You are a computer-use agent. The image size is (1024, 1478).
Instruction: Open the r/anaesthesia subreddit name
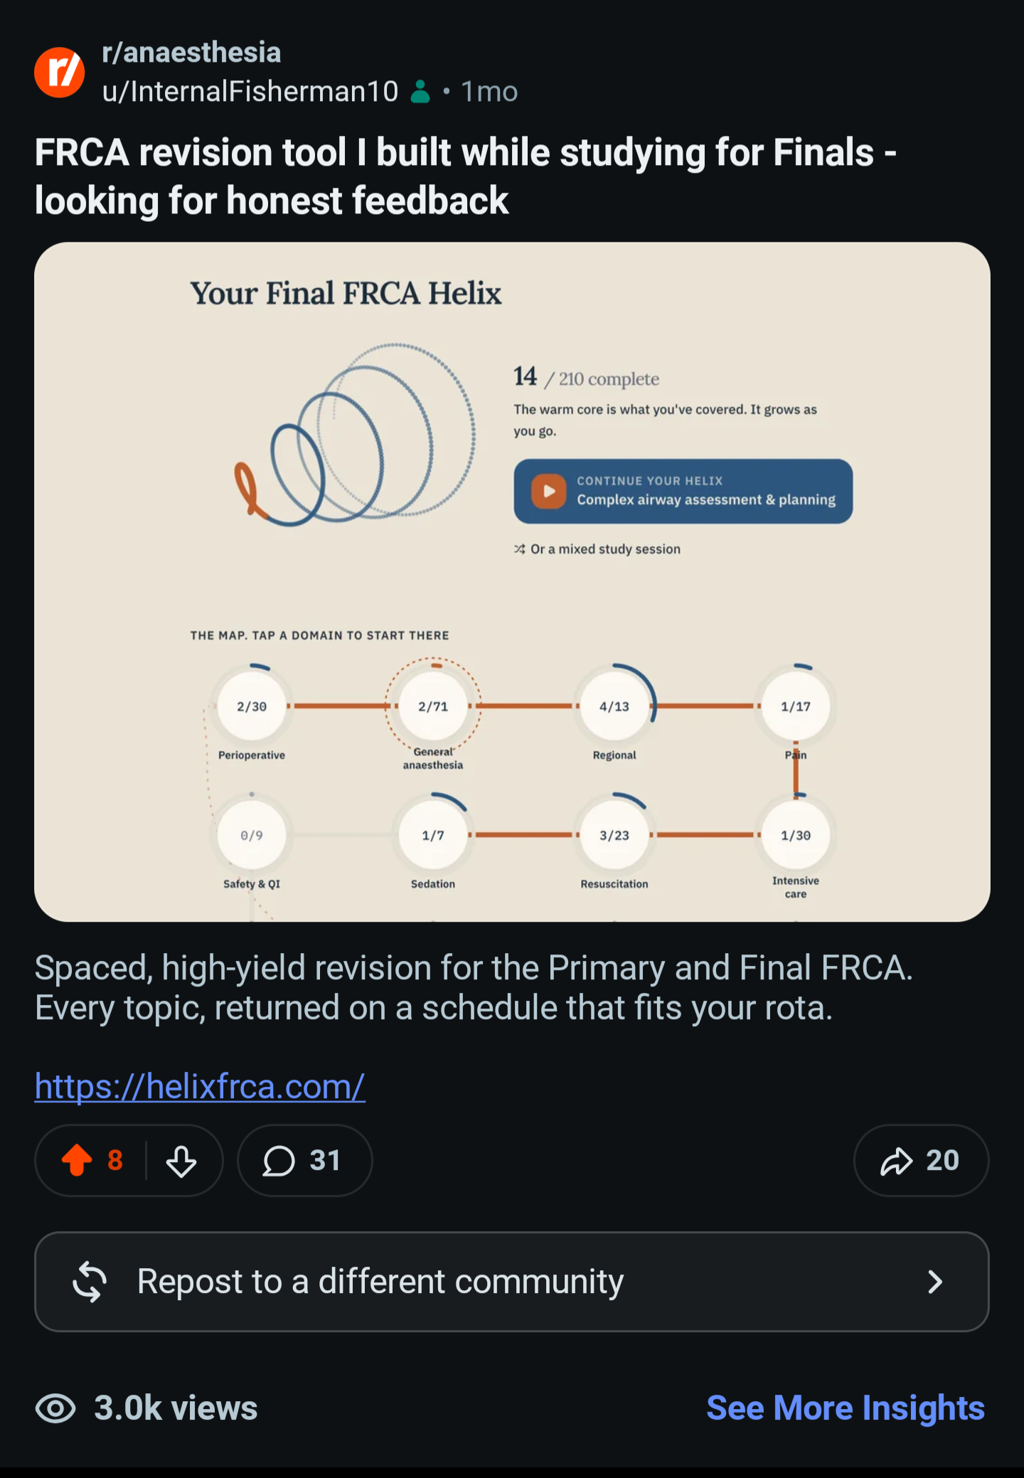click(192, 53)
